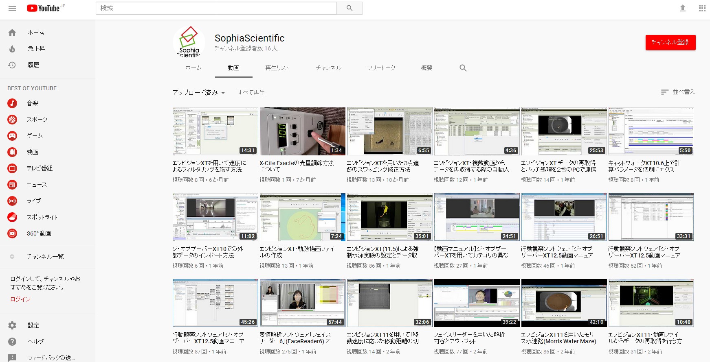Screen dimensions: 710x362
Task: Click the 急上昇 flame icon
Action: pyautogui.click(x=12, y=49)
